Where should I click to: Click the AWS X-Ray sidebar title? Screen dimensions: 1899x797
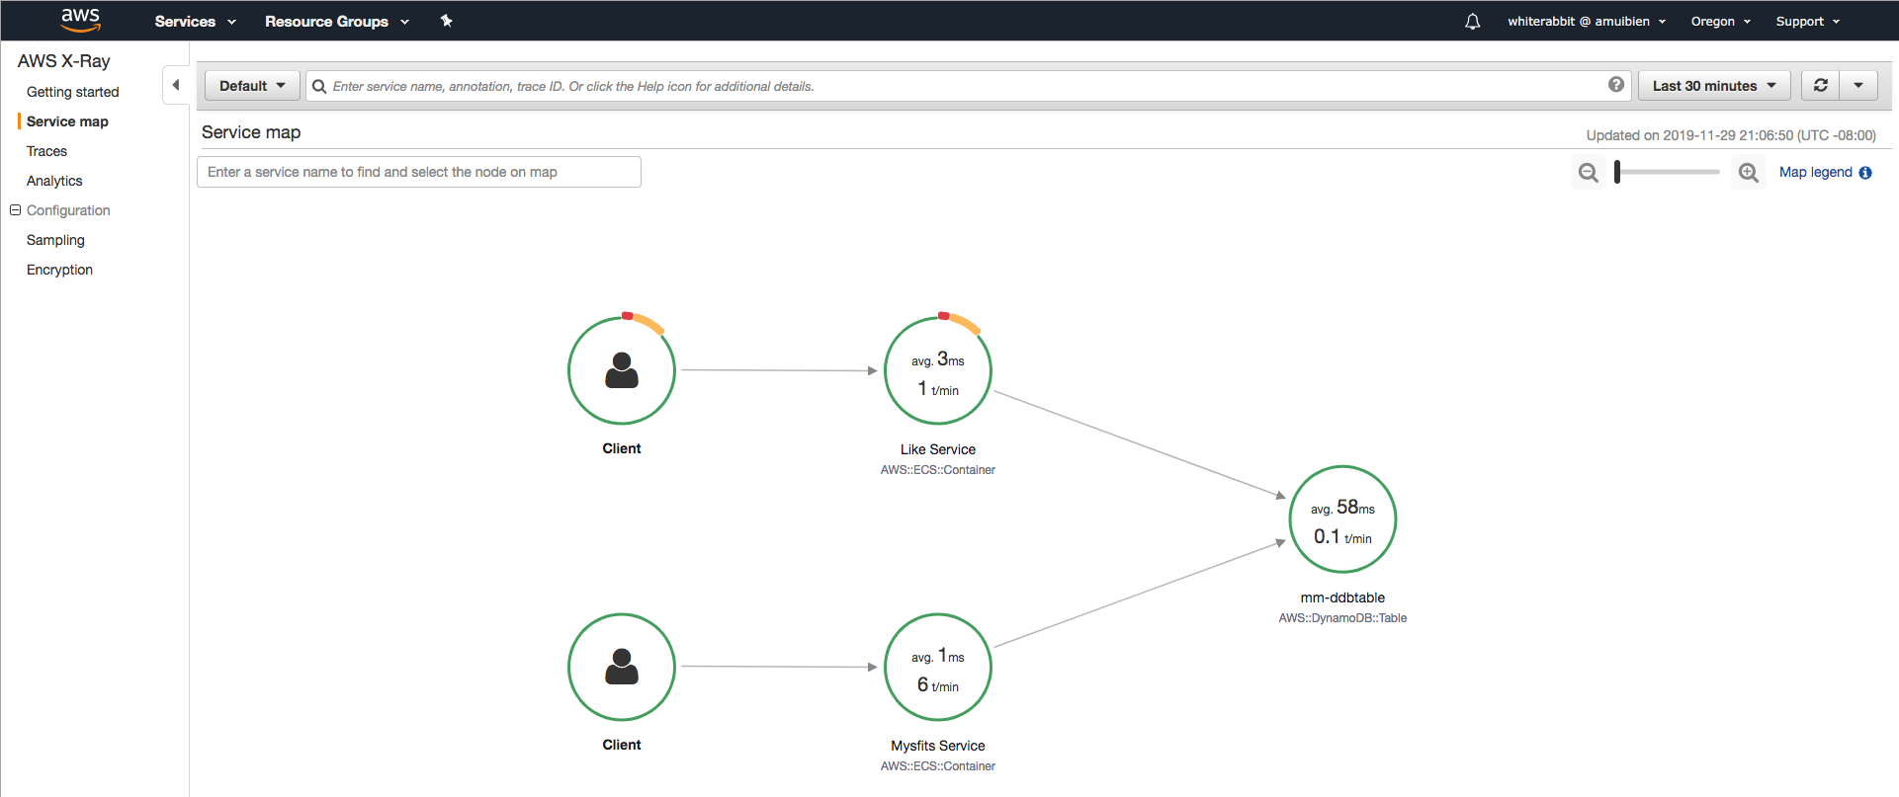pyautogui.click(x=64, y=61)
